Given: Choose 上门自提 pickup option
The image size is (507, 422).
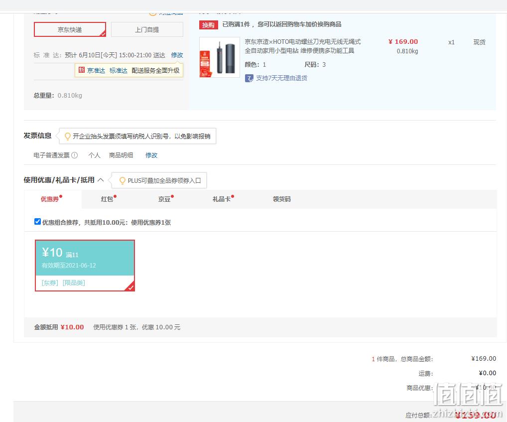Looking at the screenshot, I should point(147,29).
